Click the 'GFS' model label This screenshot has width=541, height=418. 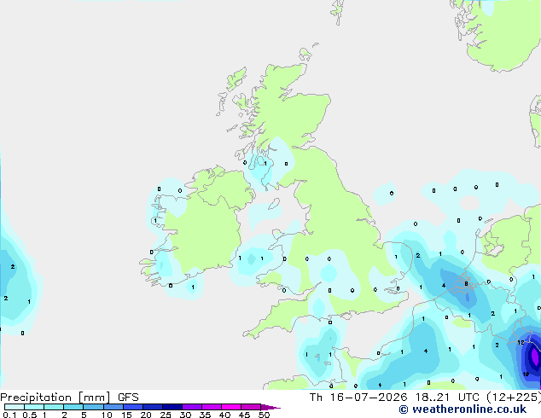click(128, 398)
